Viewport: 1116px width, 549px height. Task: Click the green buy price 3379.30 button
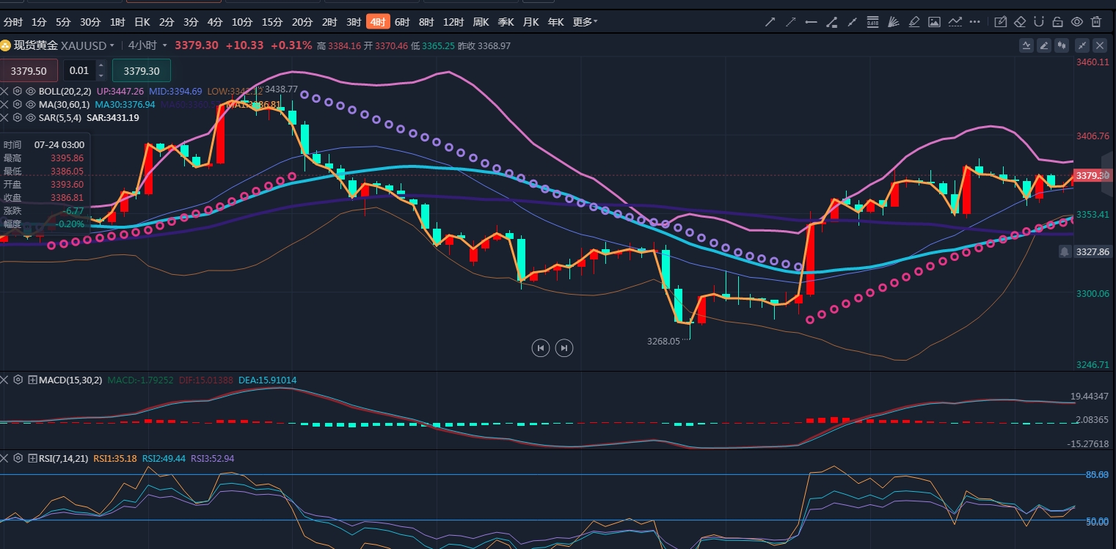click(x=142, y=71)
